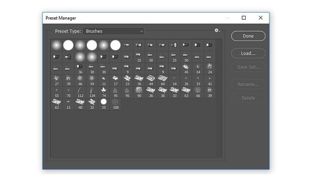313x188 pixels.
Task: Choose the spatter brush sized 66
Action: tap(198, 92)
